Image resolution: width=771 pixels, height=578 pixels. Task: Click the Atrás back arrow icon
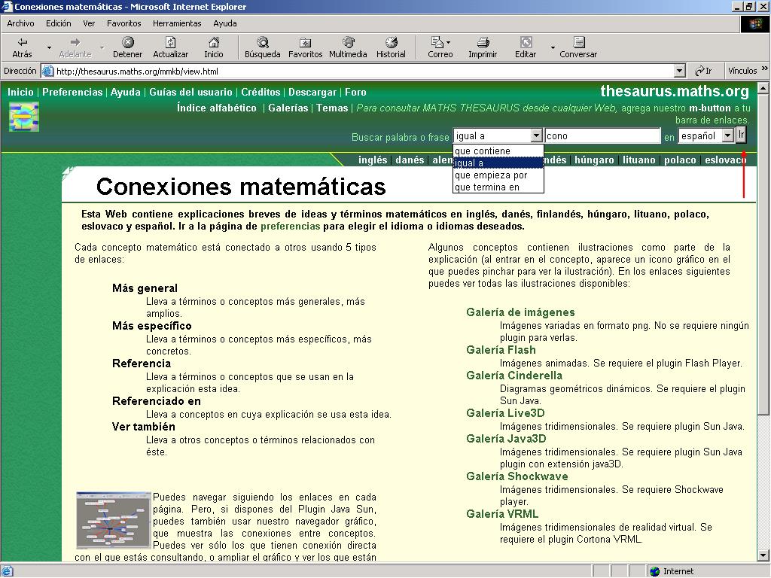22,43
